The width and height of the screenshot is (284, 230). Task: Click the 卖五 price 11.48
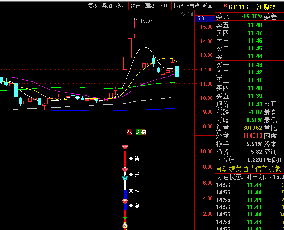point(255,25)
